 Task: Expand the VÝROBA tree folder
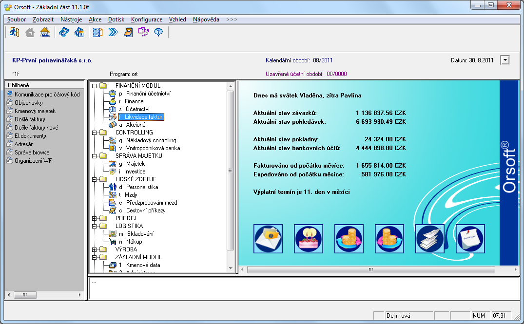[94, 249]
